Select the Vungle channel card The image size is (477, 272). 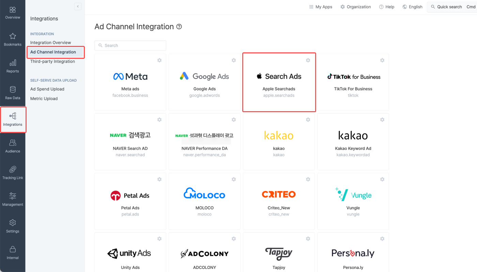coord(353,201)
